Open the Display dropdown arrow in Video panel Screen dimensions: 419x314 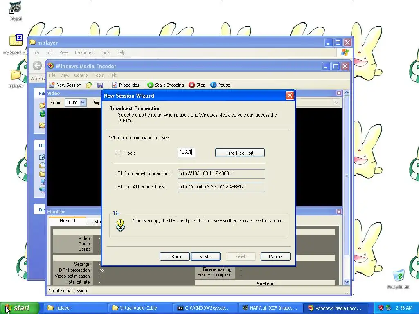tap(336, 103)
